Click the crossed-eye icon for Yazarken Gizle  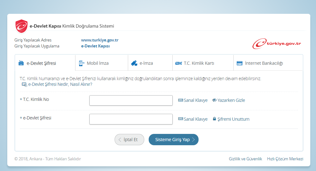coord(214,100)
